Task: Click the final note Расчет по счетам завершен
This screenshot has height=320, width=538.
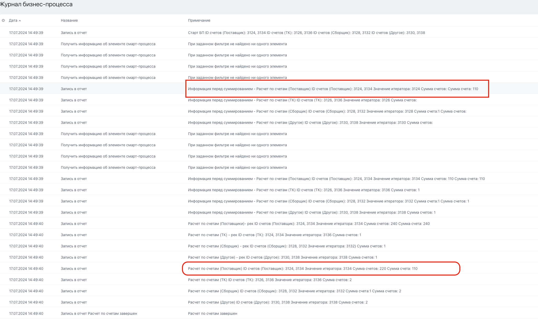Action: click(213, 313)
